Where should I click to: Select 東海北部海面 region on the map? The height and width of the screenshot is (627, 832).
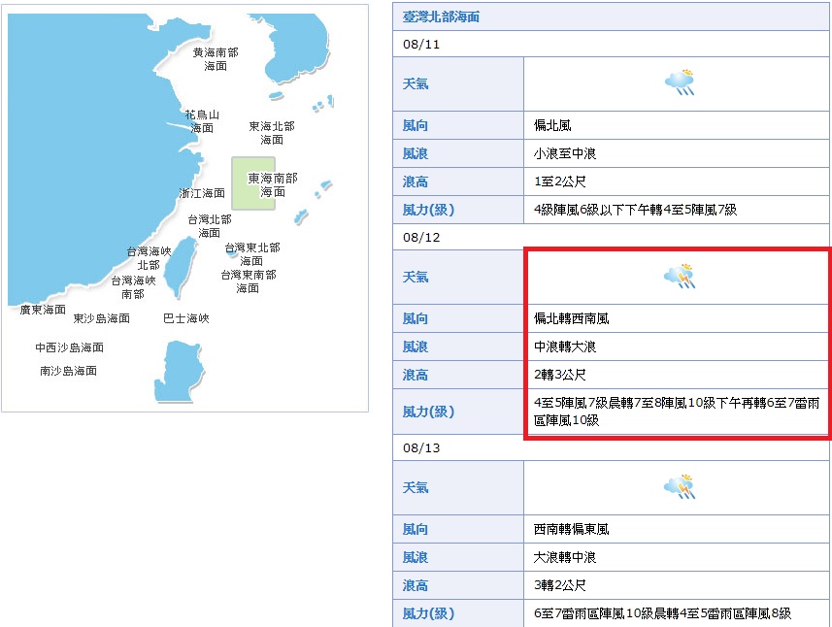click(x=272, y=133)
